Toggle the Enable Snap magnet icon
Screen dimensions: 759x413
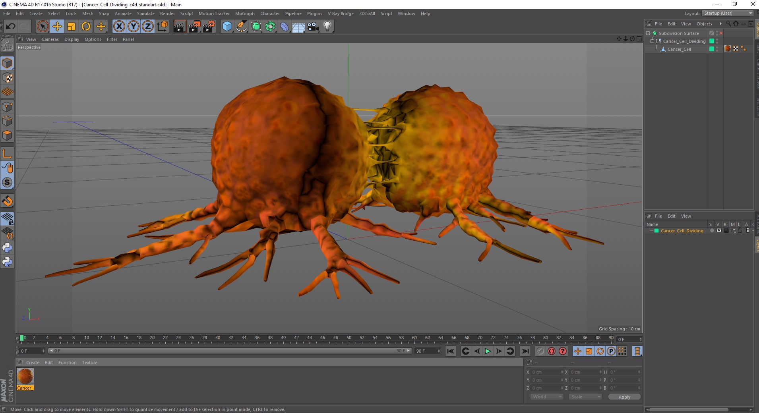click(x=7, y=201)
